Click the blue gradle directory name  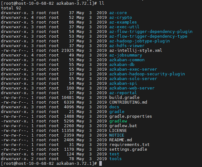[x=117, y=112]
